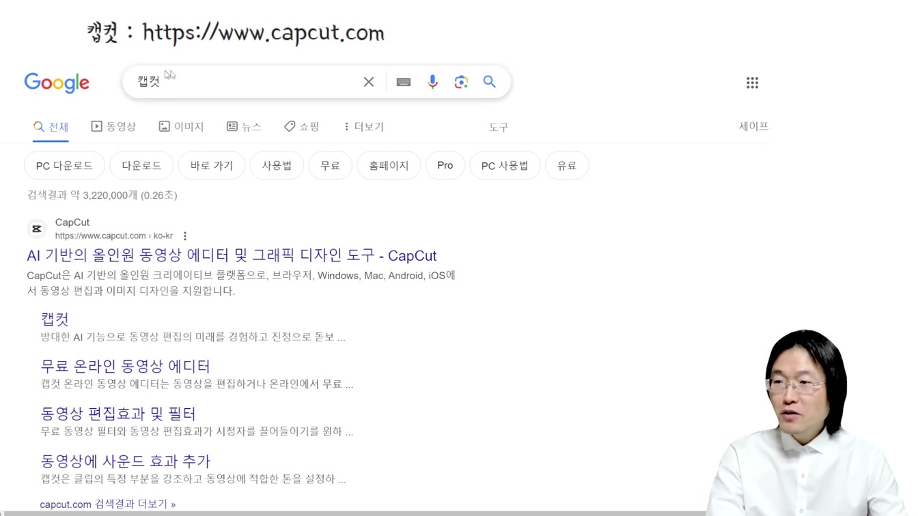
Task: Open the 세이프서치 setting
Action: tap(754, 127)
